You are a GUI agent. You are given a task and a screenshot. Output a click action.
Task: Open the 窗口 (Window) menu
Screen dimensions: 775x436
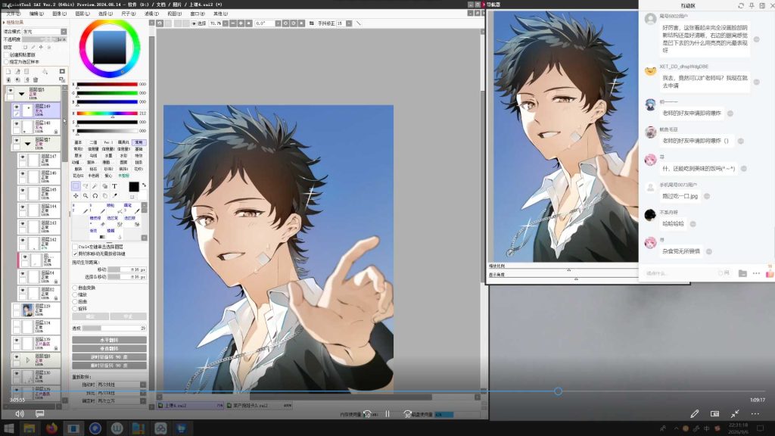pyautogui.click(x=198, y=14)
